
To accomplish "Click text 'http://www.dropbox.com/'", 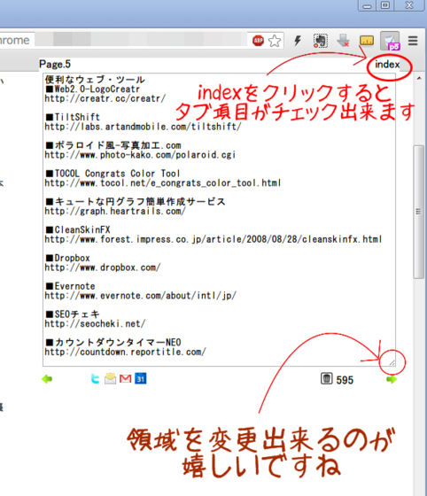I will (x=103, y=267).
